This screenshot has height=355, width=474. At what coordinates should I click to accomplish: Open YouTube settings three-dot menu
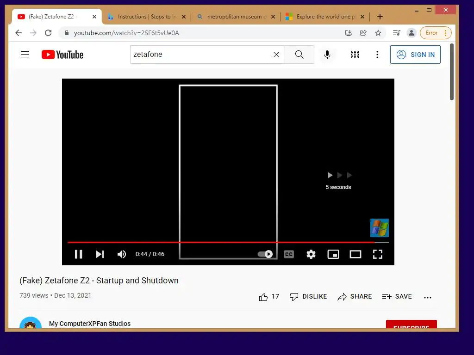377,55
